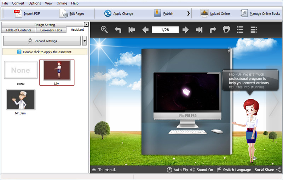Click the Record settings button
The image size is (283, 180).
[42, 41]
